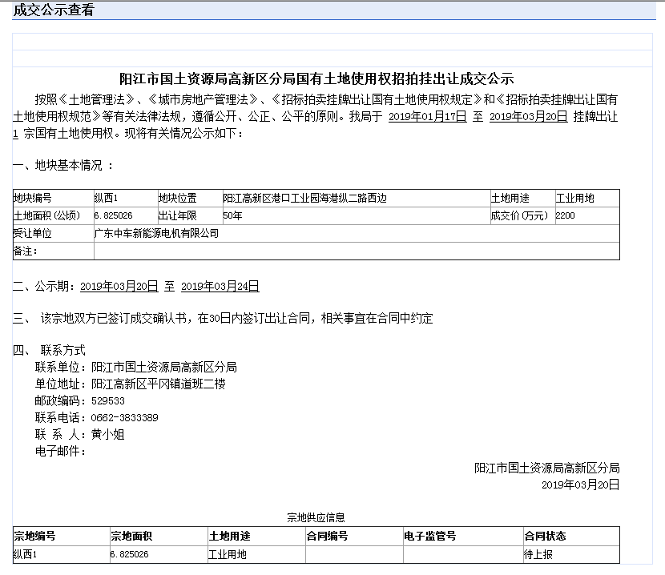Click the 受让单位 label cell

[54, 233]
